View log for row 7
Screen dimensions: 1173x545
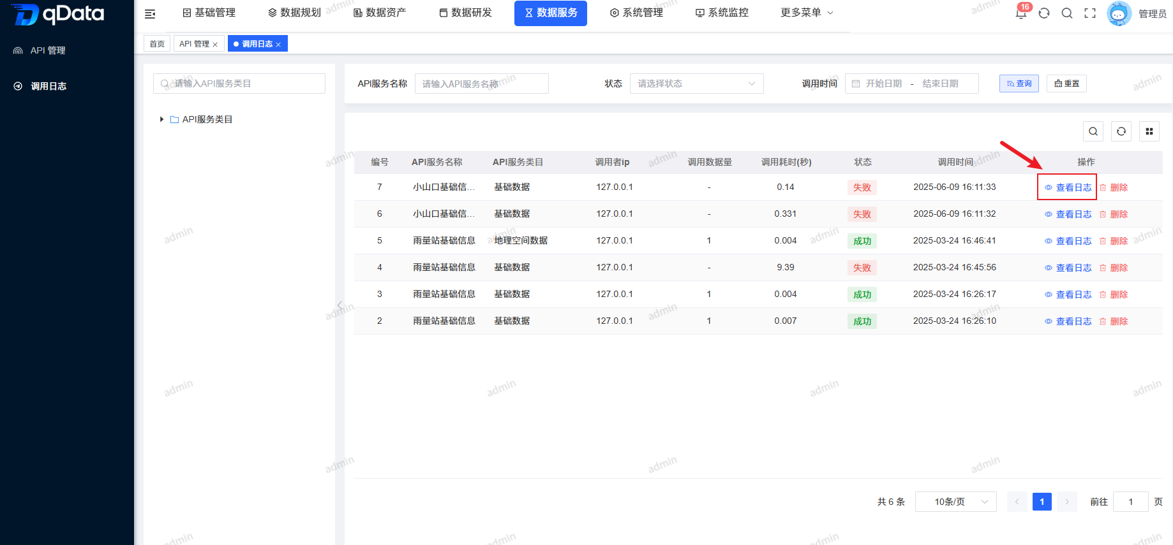[1068, 187]
